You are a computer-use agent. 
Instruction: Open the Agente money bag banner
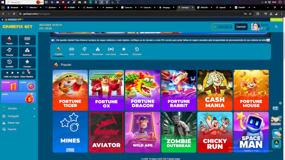point(19,98)
